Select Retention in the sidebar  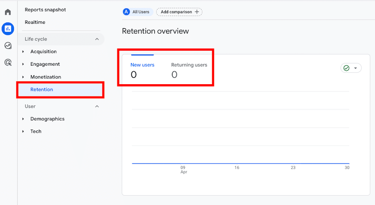41,89
